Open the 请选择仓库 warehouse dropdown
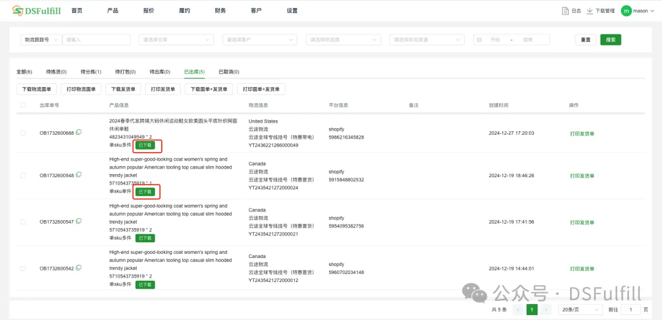 pyautogui.click(x=177, y=40)
